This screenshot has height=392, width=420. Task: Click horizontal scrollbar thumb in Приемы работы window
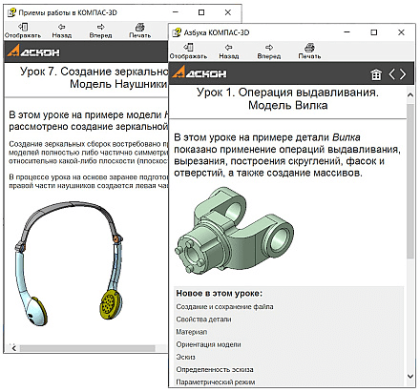(88, 349)
